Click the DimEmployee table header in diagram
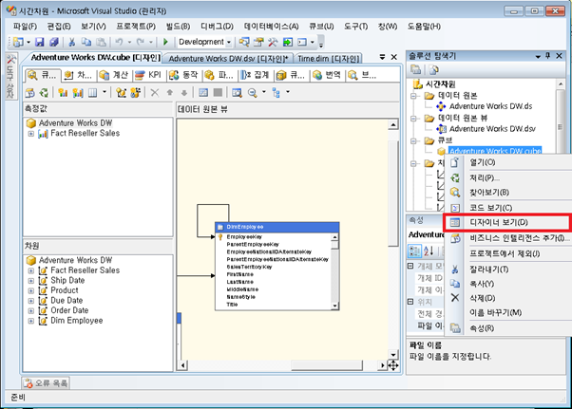The width and height of the screenshot is (572, 409). [276, 227]
